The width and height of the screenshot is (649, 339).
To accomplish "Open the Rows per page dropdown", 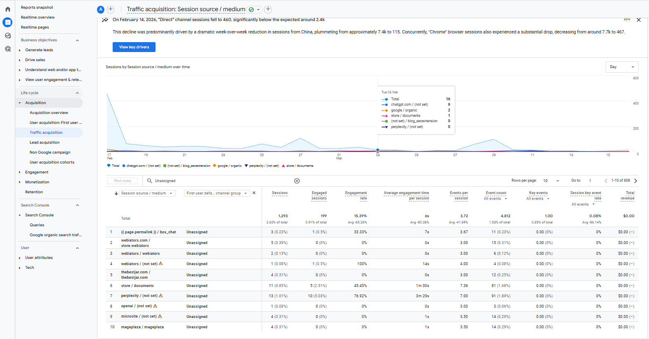I will (551, 181).
